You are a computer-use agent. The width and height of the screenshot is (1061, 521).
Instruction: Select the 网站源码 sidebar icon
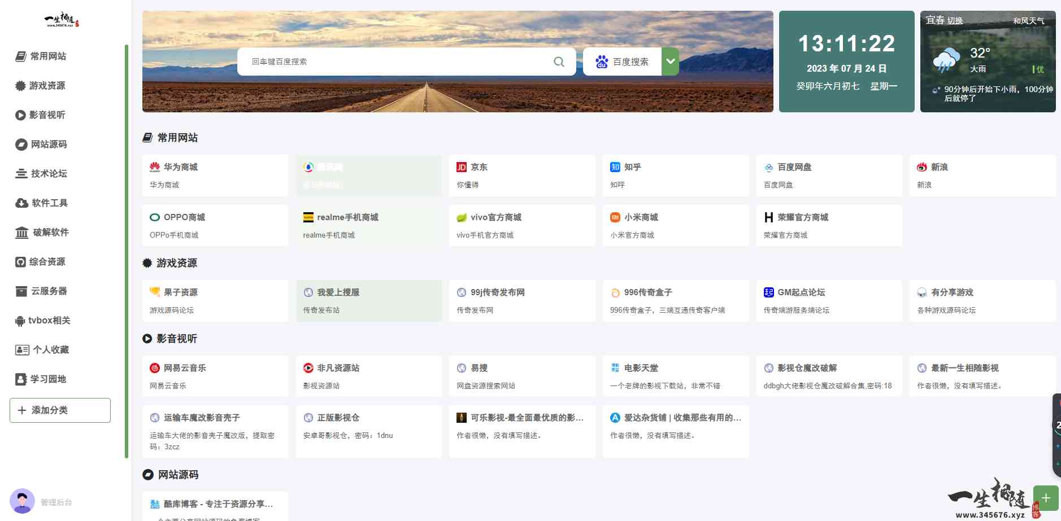pos(21,144)
